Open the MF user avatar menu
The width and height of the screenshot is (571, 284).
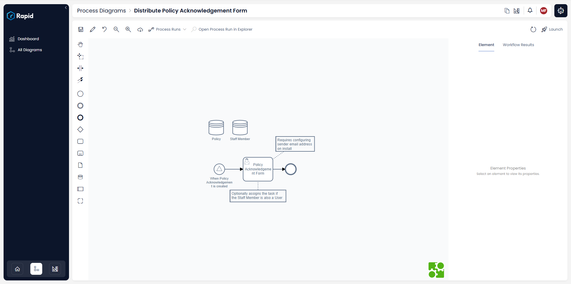pos(544,11)
